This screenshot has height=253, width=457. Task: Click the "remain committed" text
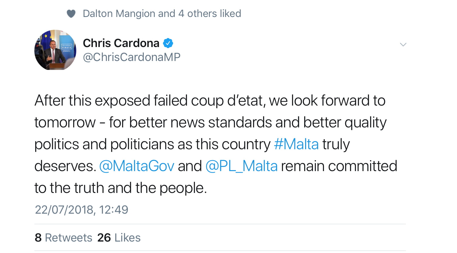(339, 166)
